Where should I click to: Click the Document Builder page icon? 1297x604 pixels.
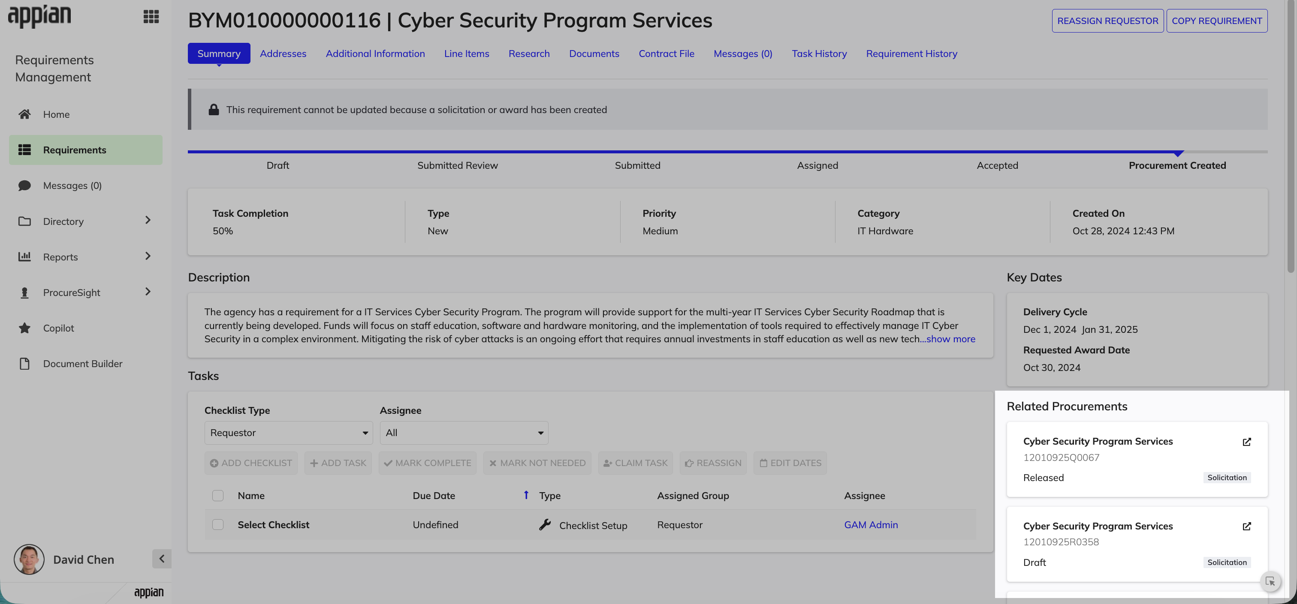tap(25, 364)
